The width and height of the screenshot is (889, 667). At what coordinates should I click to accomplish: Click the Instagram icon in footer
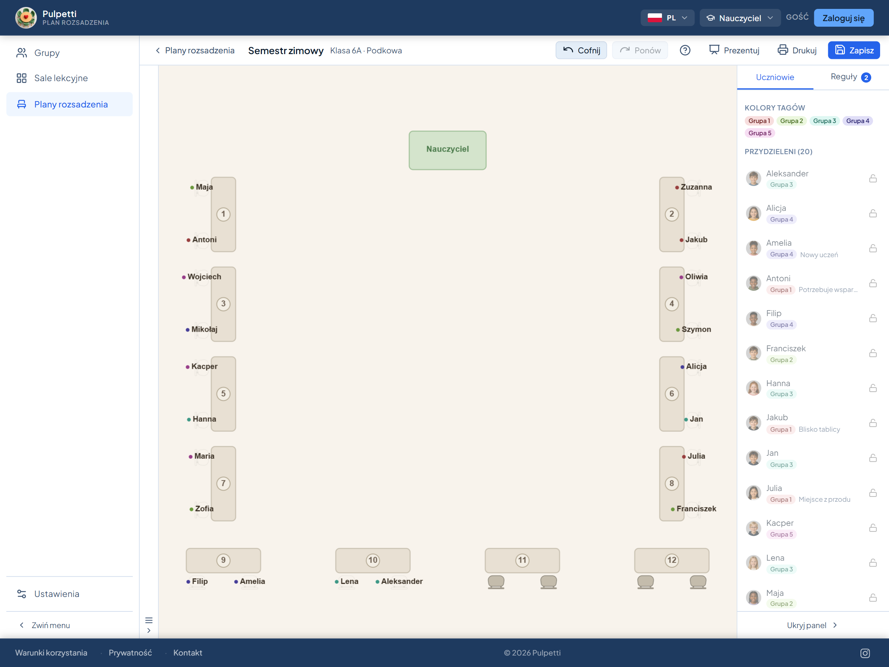[865, 653]
